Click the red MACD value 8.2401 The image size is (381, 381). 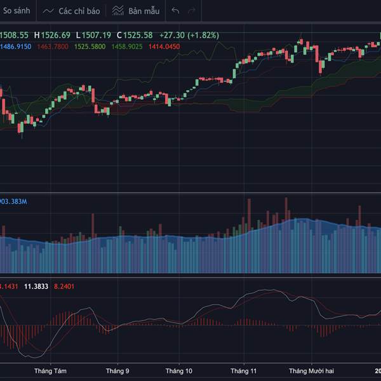[64, 286]
